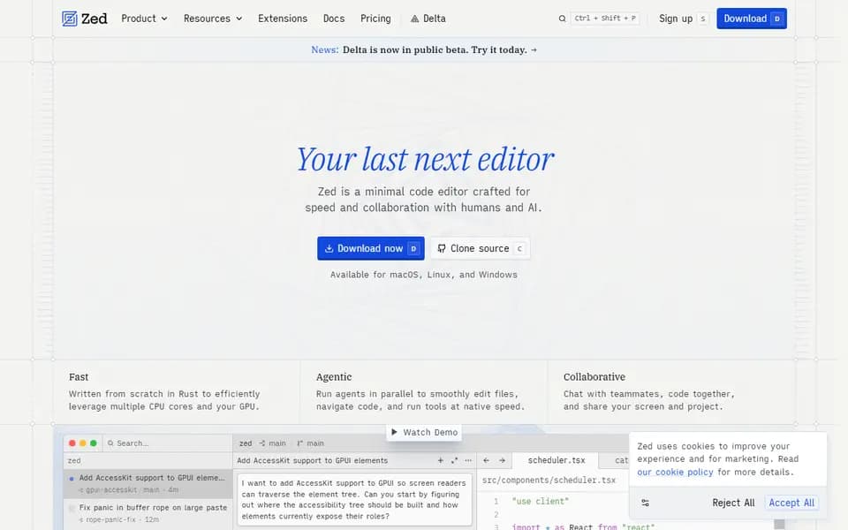The height and width of the screenshot is (530, 848).
Task: Open the search magnifier icon in navbar
Action: [x=563, y=19]
